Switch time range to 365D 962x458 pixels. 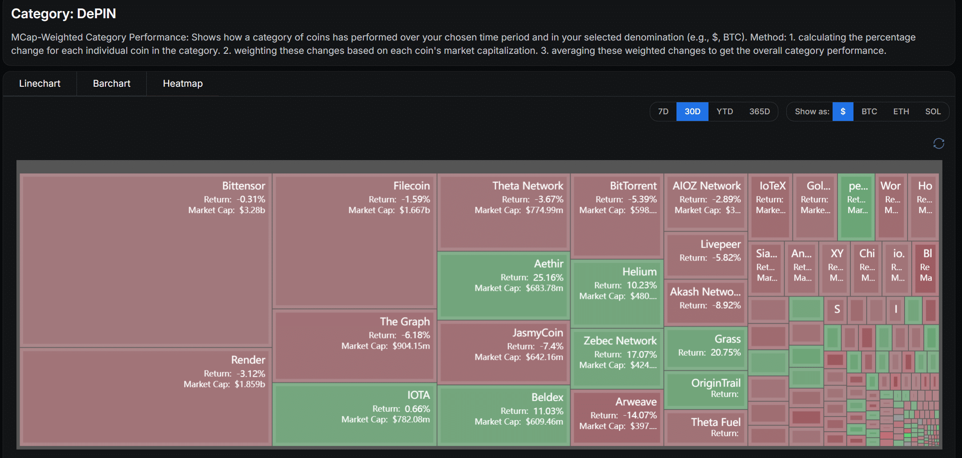click(759, 112)
